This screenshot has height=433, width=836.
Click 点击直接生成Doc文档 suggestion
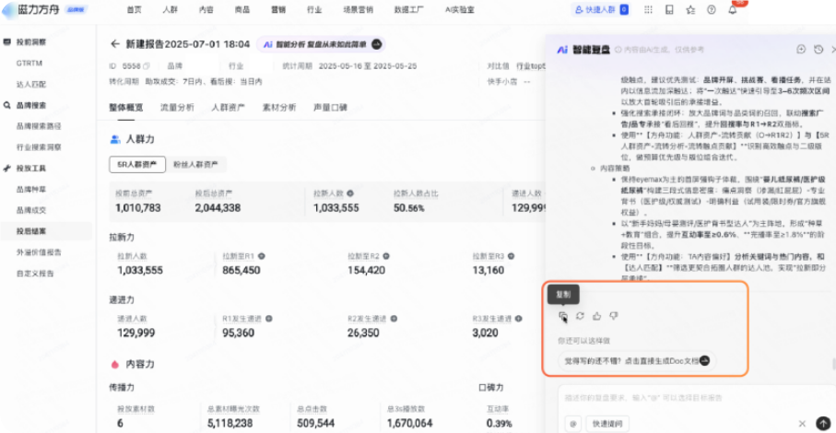(637, 360)
